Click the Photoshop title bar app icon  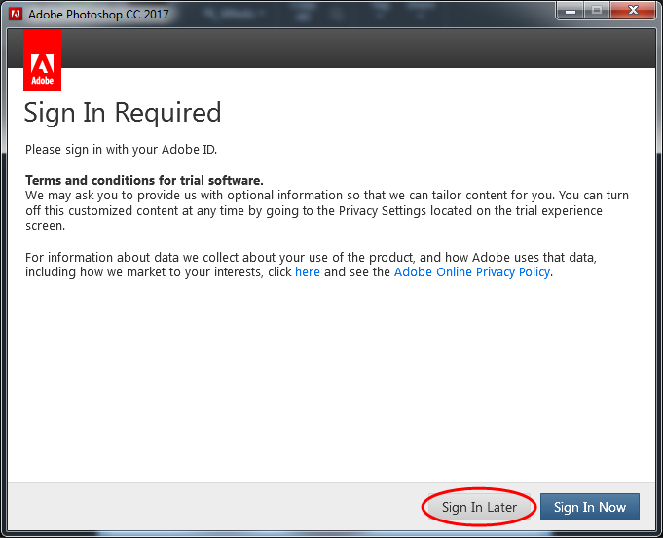point(17,15)
